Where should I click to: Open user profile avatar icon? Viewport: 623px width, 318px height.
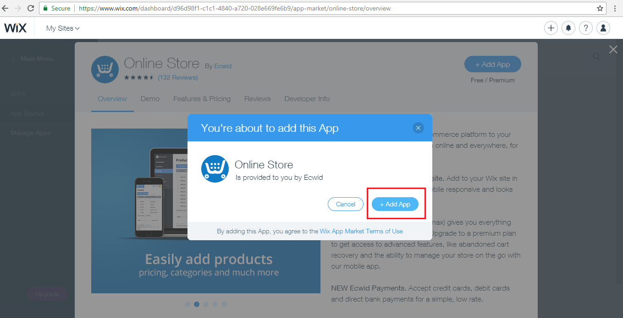tap(603, 28)
